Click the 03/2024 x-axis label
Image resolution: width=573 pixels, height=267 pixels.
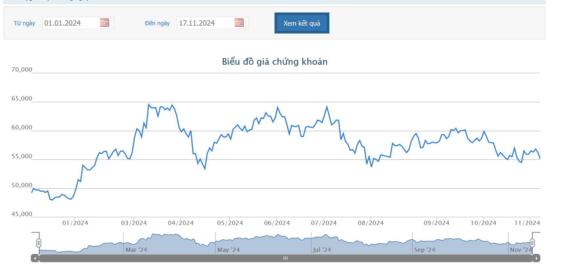click(x=134, y=223)
